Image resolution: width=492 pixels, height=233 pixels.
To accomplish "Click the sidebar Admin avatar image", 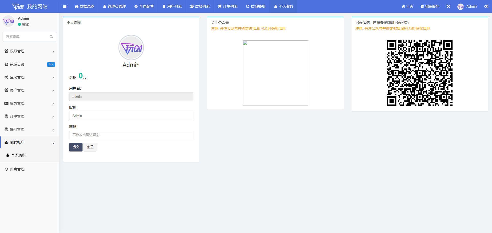I will (x=8, y=21).
